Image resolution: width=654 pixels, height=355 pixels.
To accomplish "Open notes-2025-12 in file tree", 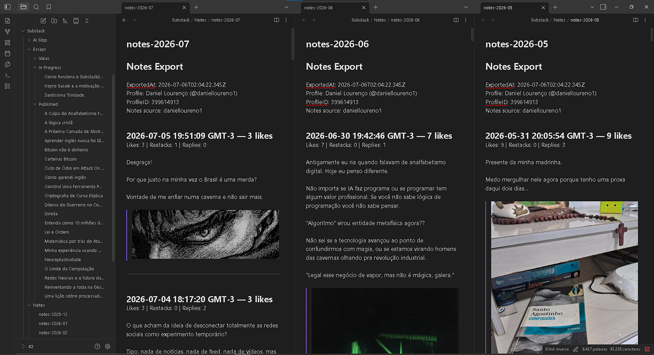I will pyautogui.click(x=53, y=315).
